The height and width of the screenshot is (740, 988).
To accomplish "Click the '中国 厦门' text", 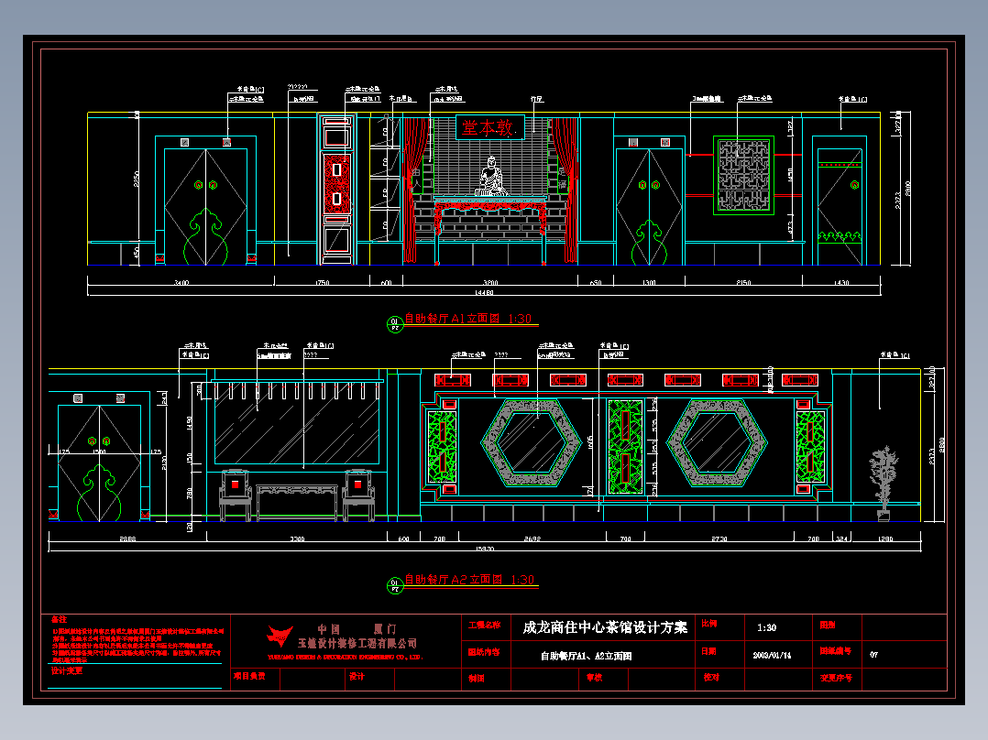I will coord(357,628).
